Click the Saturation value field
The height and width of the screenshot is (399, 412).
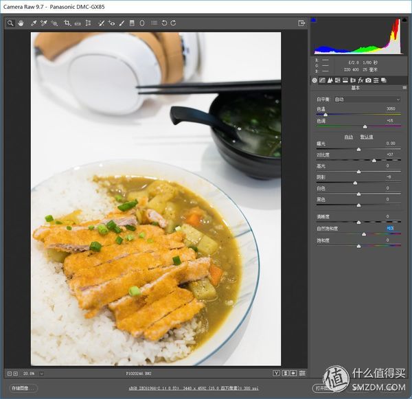coord(388,240)
